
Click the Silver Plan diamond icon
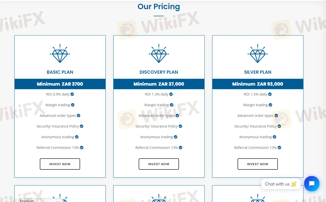tap(258, 54)
